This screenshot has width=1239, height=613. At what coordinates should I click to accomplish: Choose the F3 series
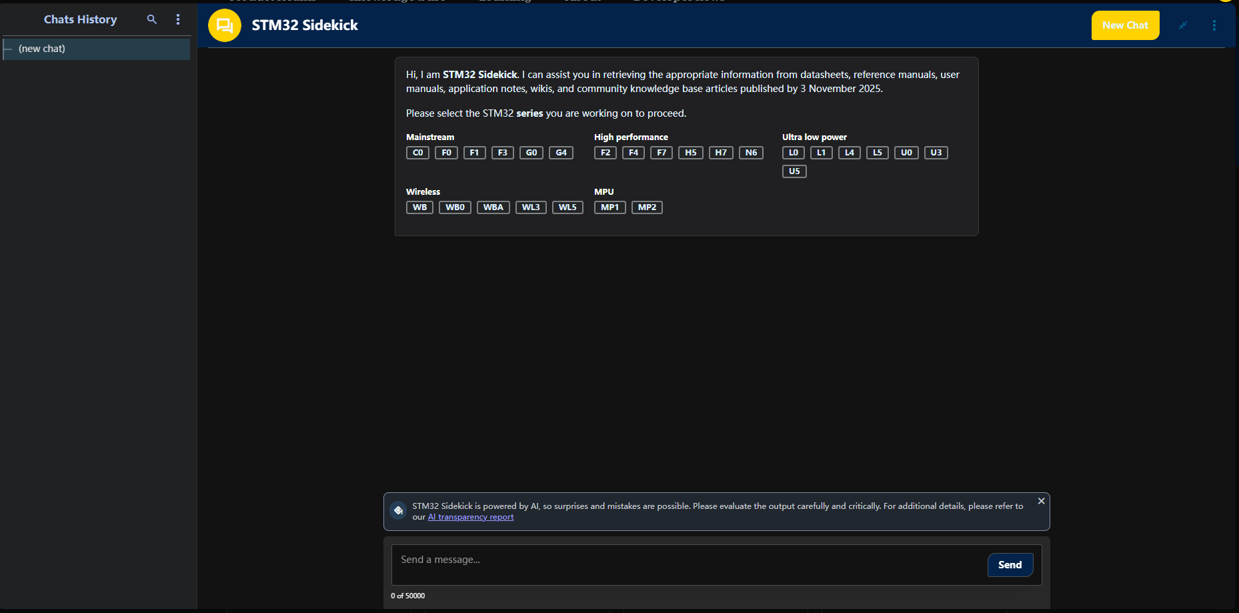coord(503,153)
